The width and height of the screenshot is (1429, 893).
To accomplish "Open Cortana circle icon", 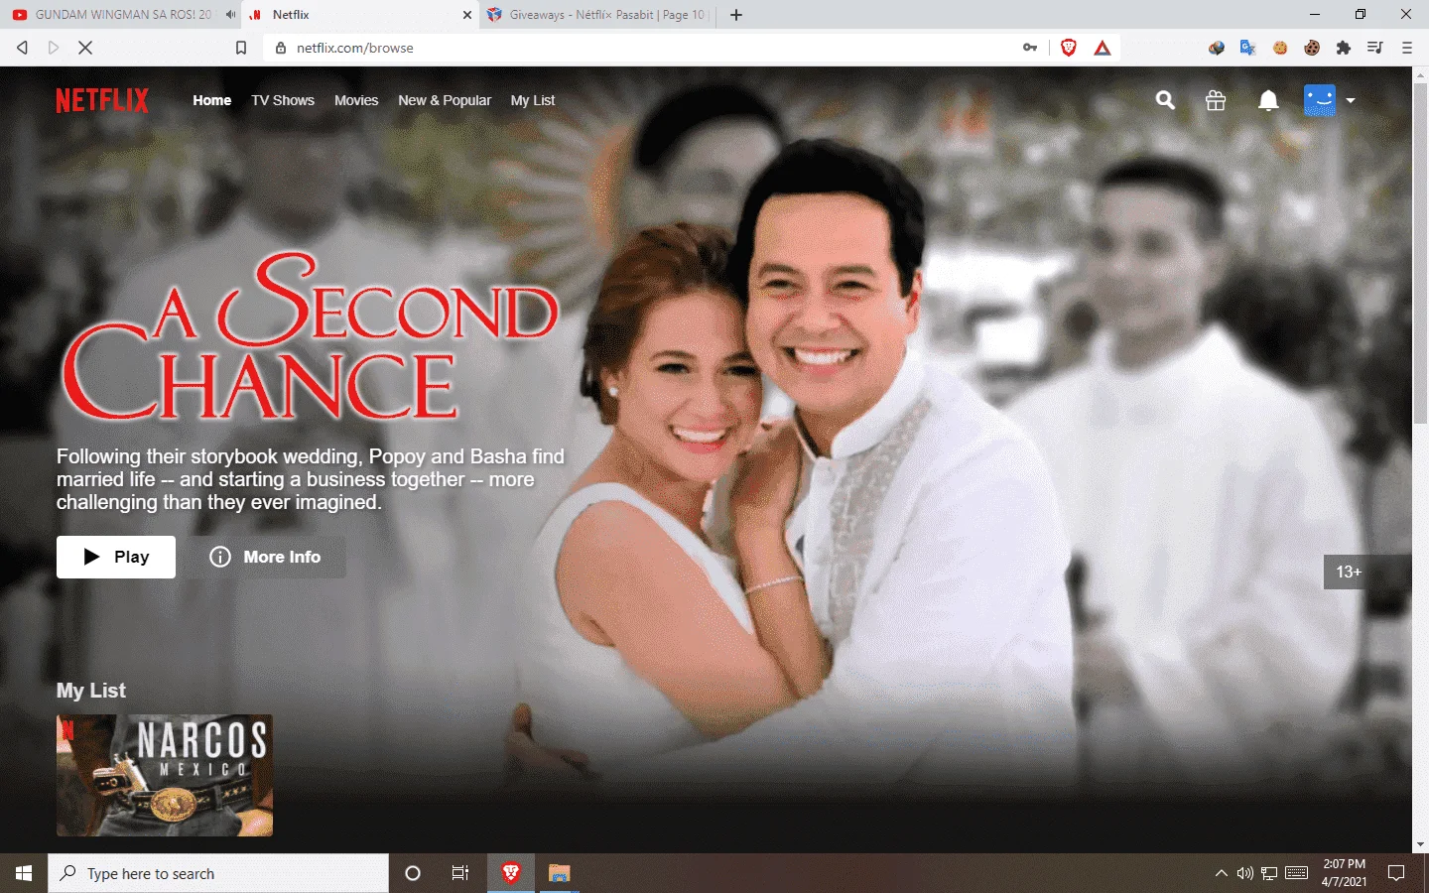I will pos(413,873).
